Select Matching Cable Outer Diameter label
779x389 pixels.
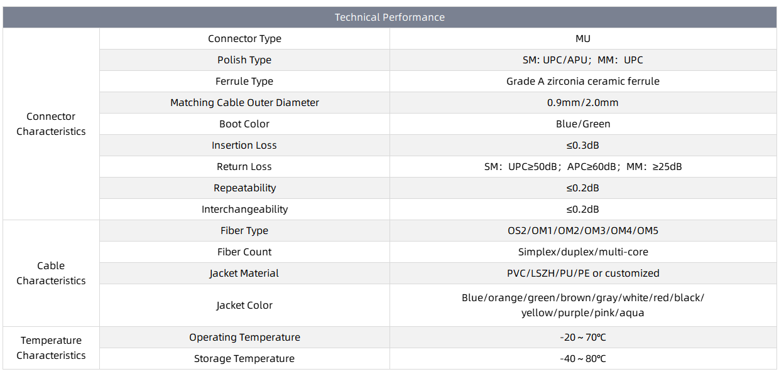pos(244,103)
